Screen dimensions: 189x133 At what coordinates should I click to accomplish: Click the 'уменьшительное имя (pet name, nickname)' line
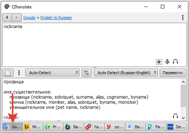click(x=55, y=107)
